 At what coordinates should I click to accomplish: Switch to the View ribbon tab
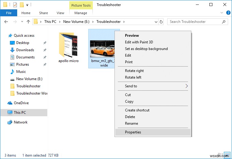click(60, 13)
